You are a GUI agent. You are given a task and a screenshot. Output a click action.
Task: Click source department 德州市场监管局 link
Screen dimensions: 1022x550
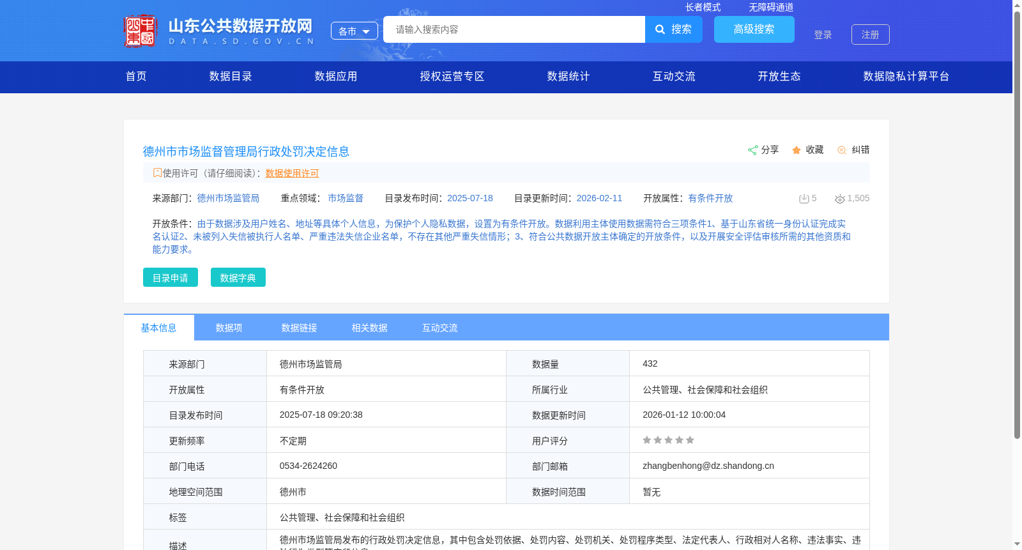tap(228, 198)
